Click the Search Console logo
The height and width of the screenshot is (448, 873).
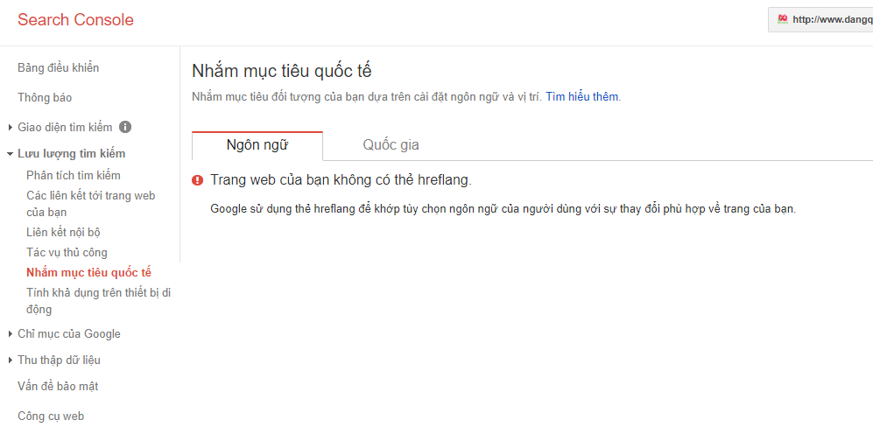click(x=75, y=20)
